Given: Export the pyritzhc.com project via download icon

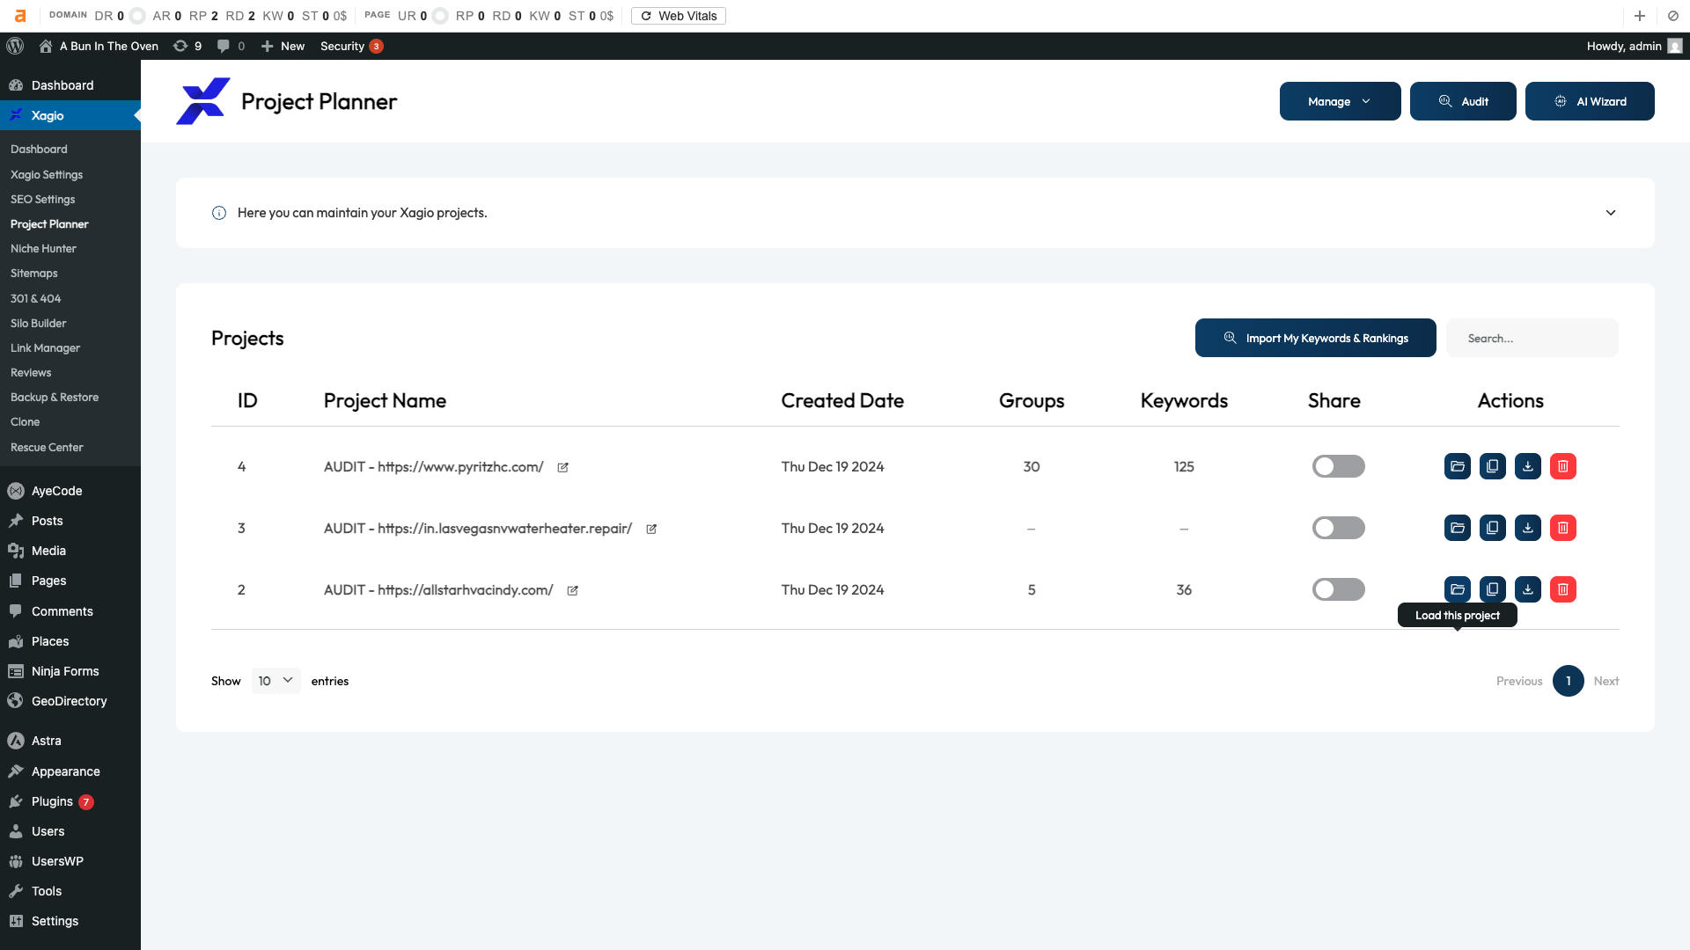Looking at the screenshot, I should [x=1528, y=466].
